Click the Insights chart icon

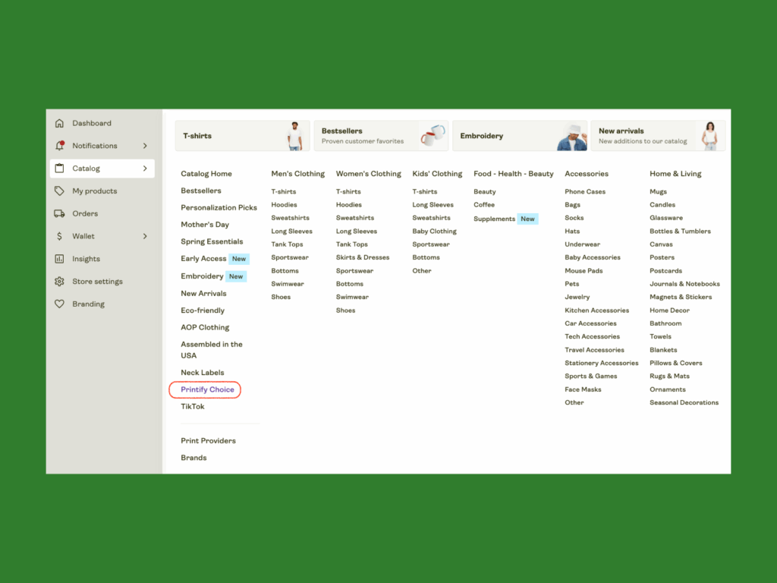[59, 259]
